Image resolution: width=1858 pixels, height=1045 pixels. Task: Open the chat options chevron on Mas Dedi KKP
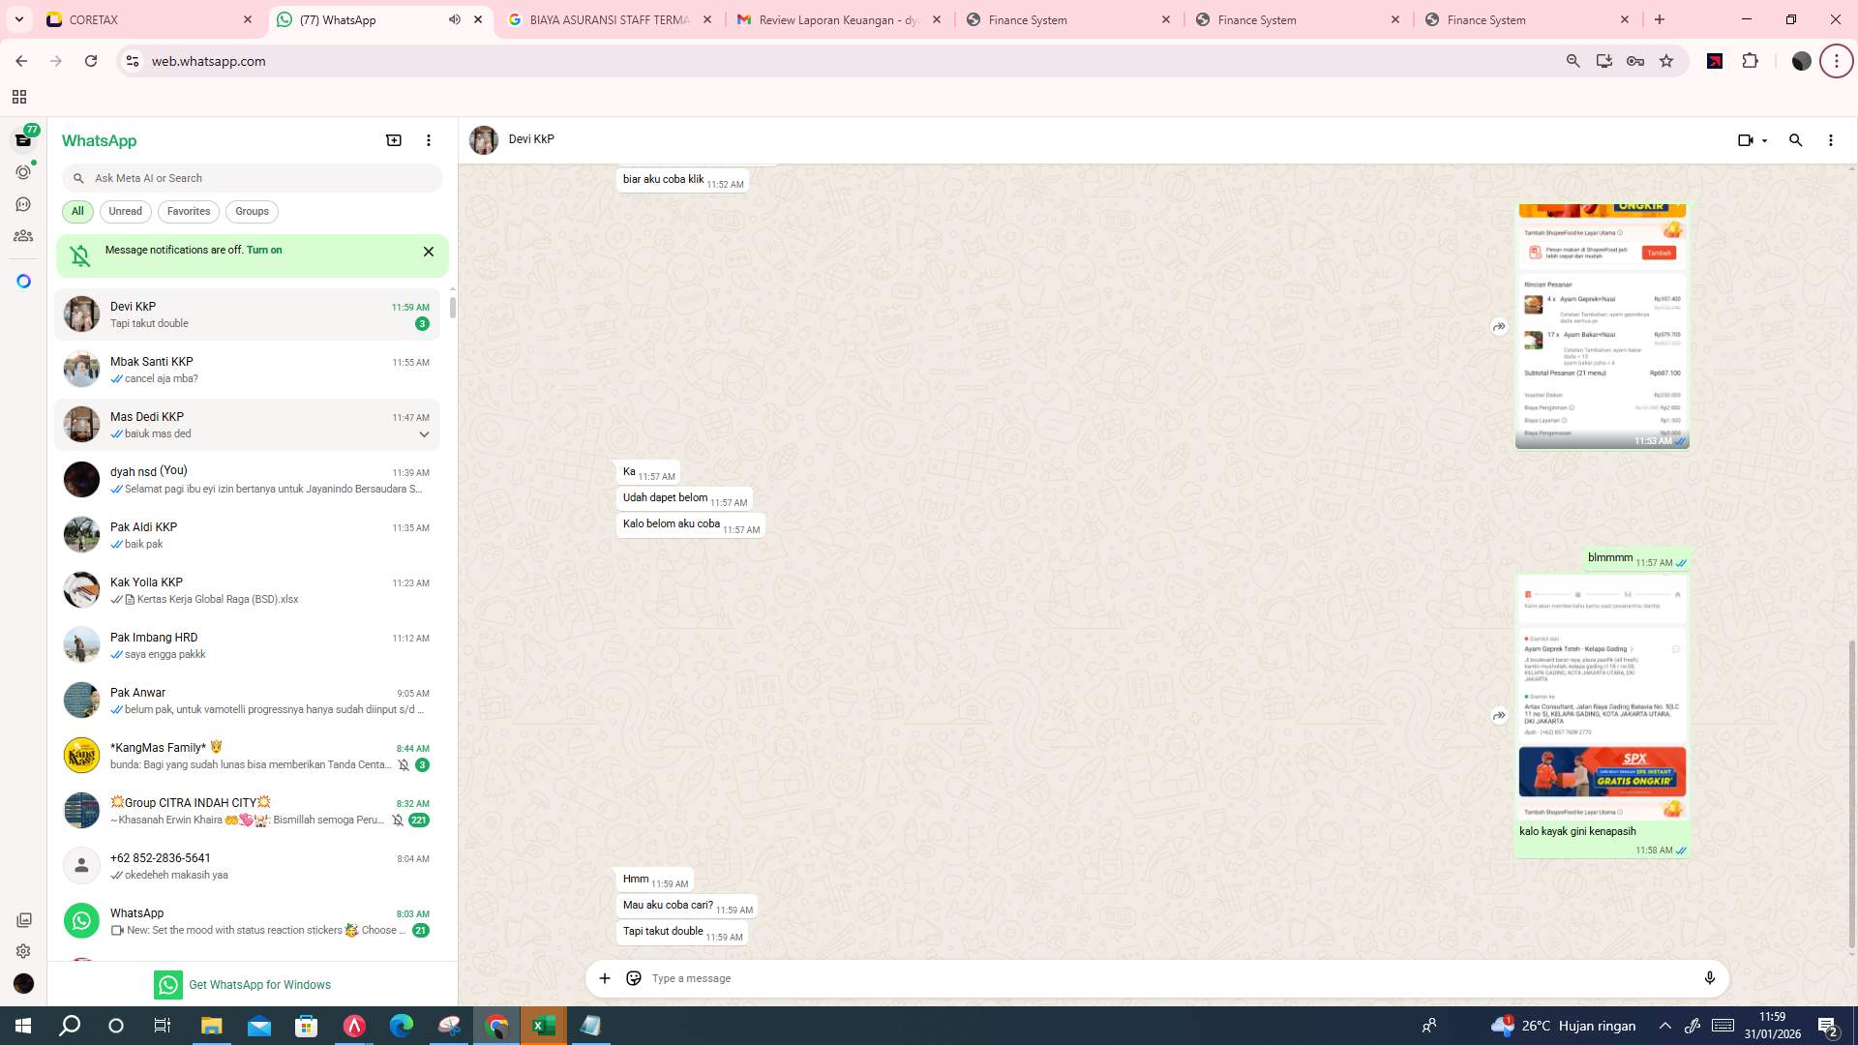[424, 433]
